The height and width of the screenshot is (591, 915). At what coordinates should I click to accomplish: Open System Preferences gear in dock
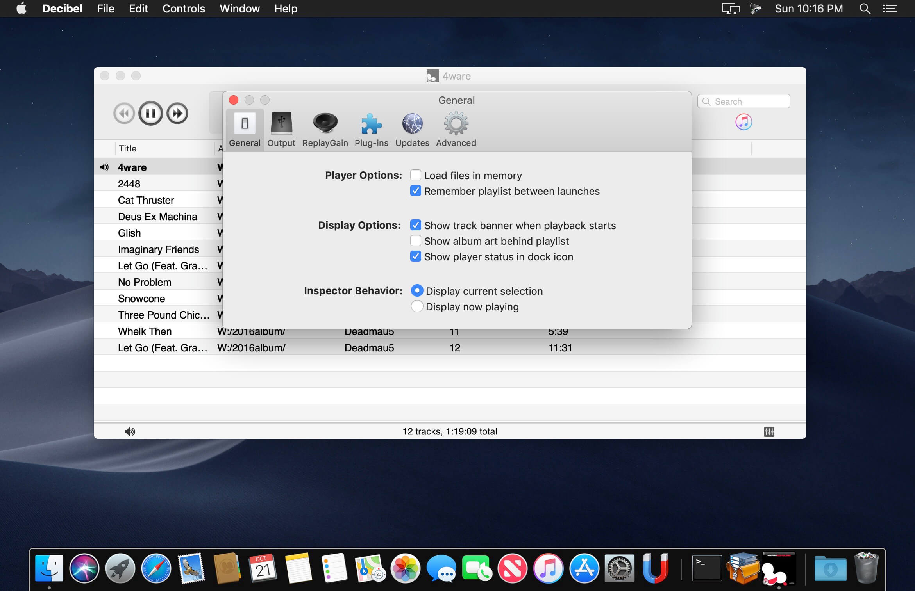620,568
